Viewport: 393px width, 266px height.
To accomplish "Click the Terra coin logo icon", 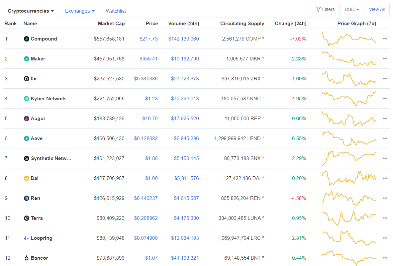I will coord(26,218).
